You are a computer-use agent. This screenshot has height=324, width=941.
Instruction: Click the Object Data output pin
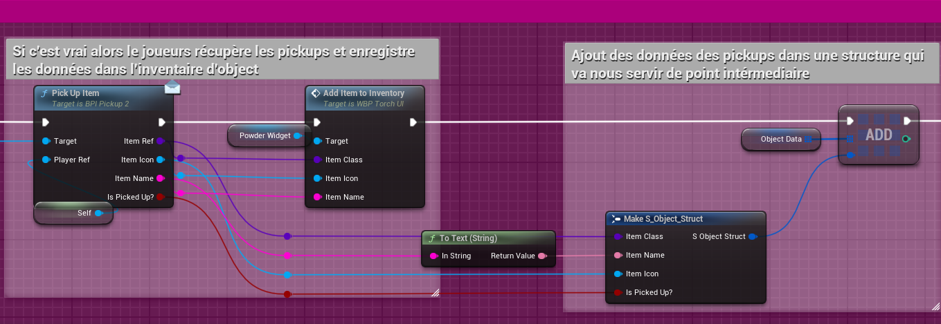point(809,139)
